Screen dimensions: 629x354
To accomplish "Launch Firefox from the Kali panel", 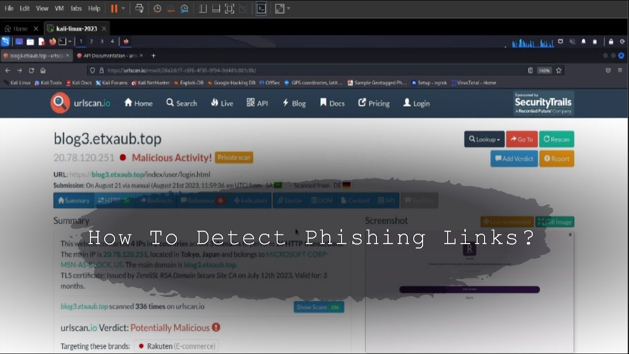I will [52, 42].
